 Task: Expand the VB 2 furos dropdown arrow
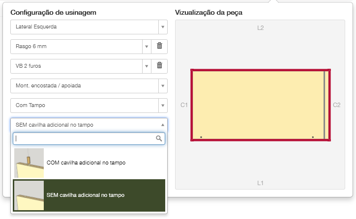[147, 66]
